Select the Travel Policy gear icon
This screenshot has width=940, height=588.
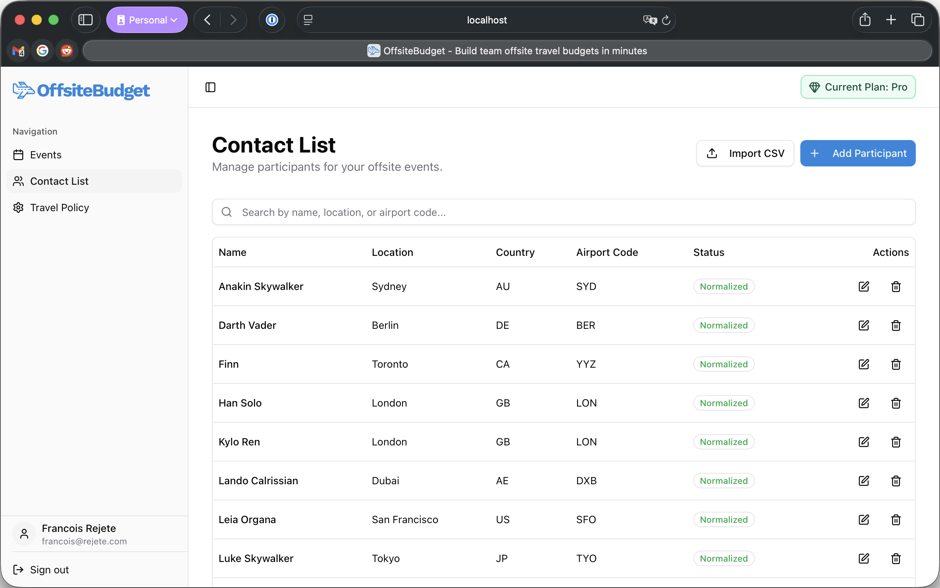(18, 207)
